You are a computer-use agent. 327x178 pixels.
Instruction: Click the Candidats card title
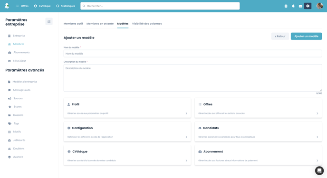[211, 128]
